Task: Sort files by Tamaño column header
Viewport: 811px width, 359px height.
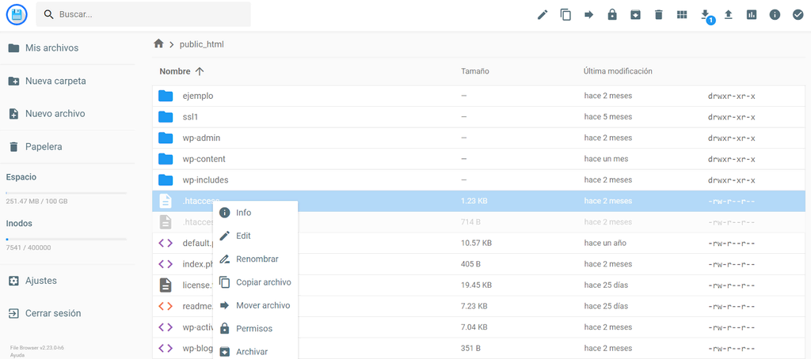Action: (475, 71)
